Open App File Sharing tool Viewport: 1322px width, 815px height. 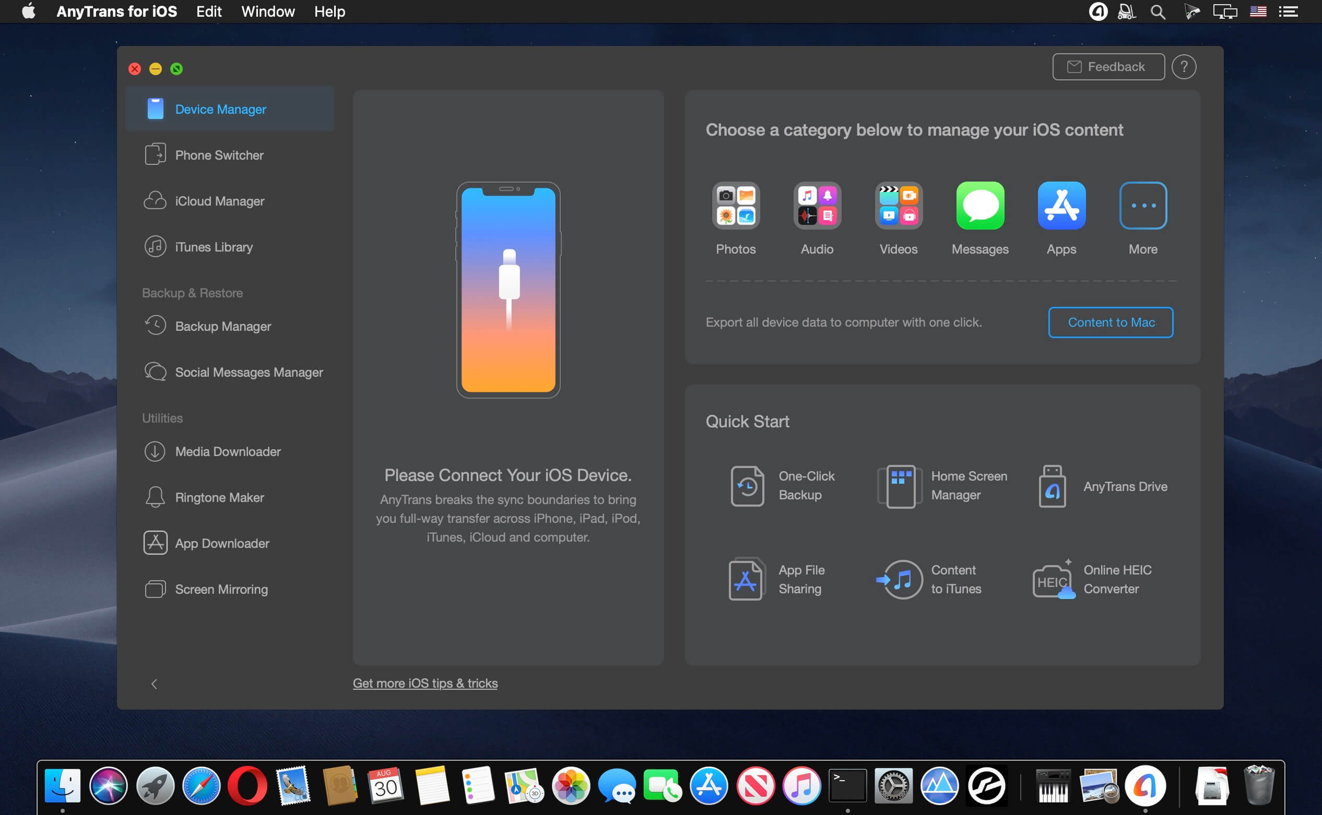tap(745, 578)
